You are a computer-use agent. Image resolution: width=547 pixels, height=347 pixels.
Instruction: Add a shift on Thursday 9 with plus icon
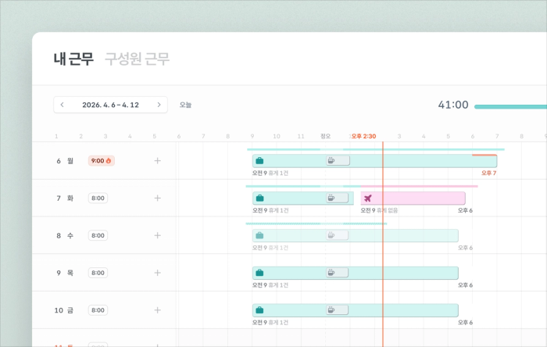[x=157, y=273]
